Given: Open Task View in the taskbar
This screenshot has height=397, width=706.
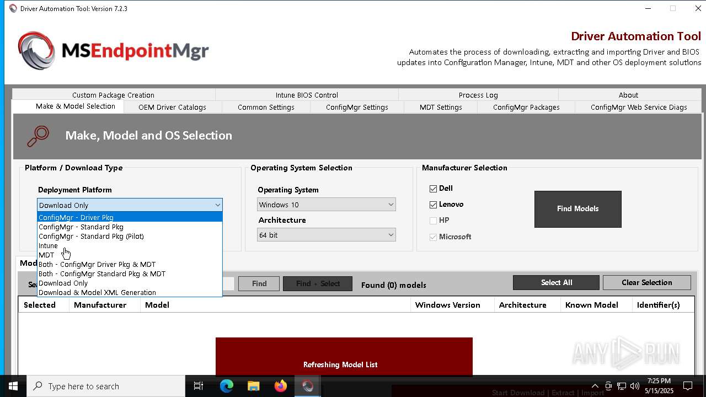Looking at the screenshot, I should click(x=199, y=386).
